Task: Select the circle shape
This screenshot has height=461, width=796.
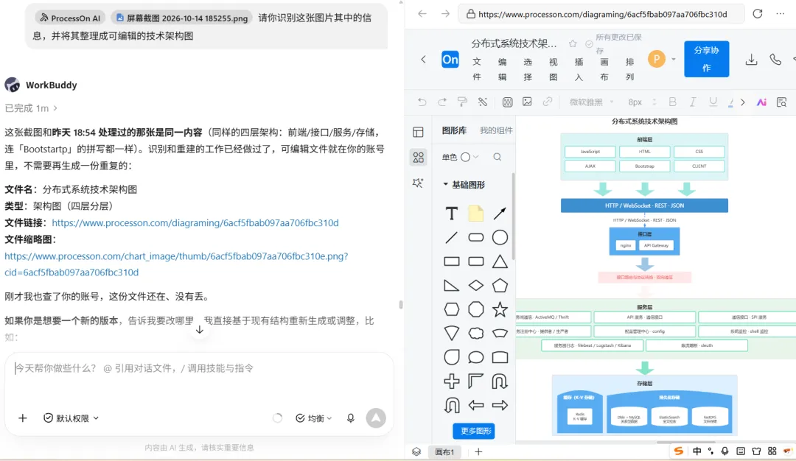Action: coord(500,237)
